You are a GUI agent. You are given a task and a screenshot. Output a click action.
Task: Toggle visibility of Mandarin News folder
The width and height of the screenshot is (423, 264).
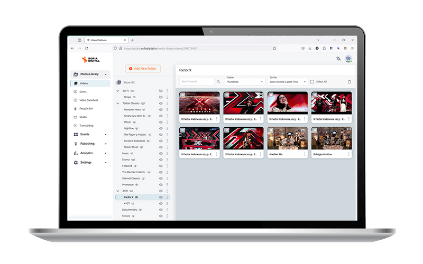click(x=161, y=110)
